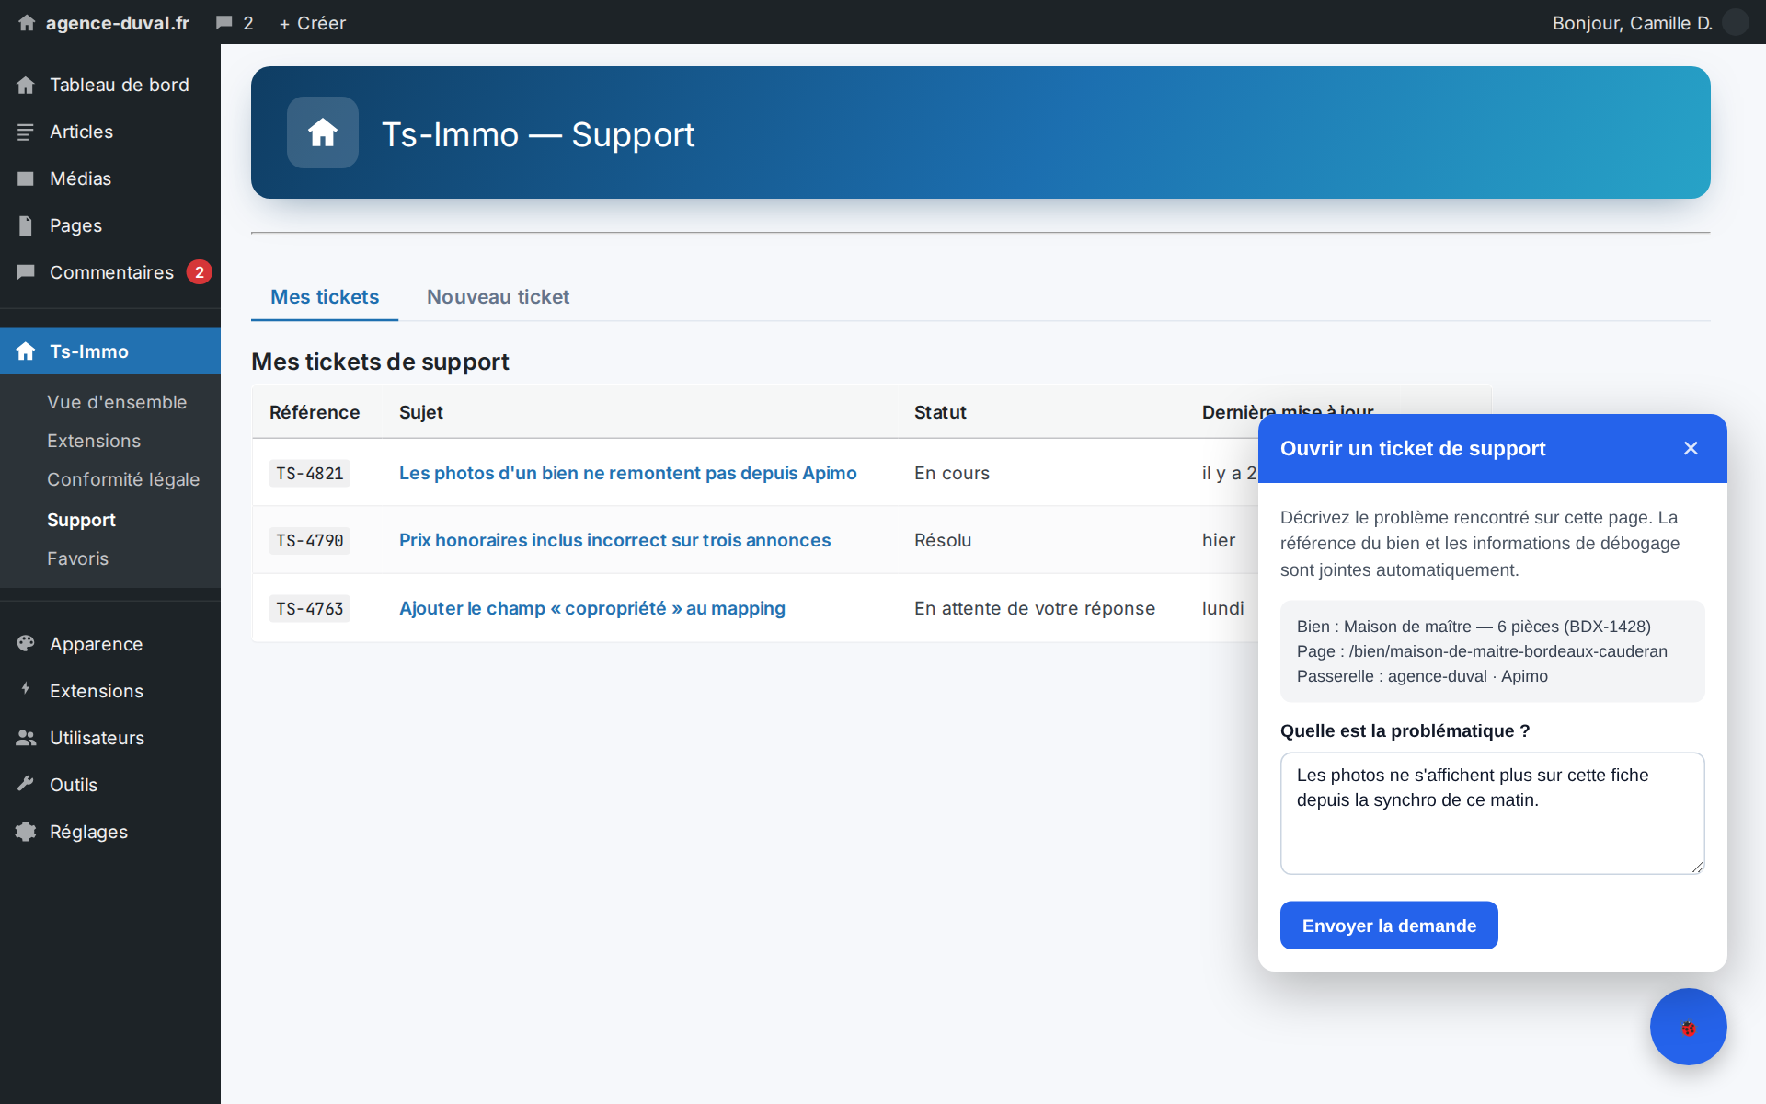
Task: Open the comments bubble icon in top bar
Action: point(224,23)
